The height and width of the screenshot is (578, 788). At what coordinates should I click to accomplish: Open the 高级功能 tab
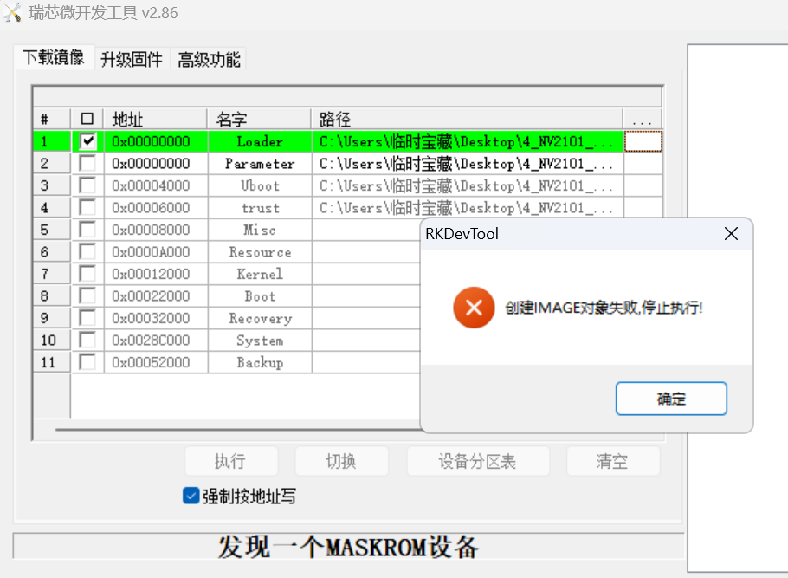(x=207, y=58)
